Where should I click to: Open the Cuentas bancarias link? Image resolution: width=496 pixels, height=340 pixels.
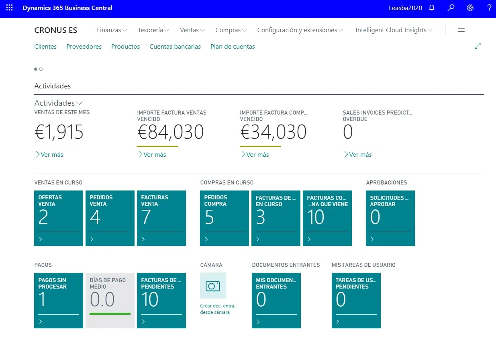pos(175,47)
